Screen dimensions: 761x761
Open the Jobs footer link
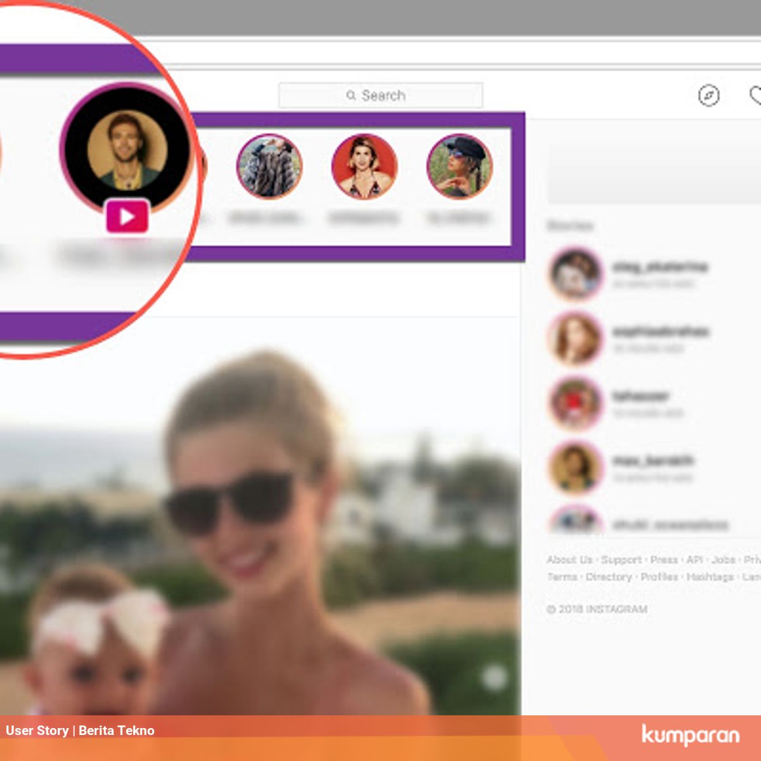723,559
